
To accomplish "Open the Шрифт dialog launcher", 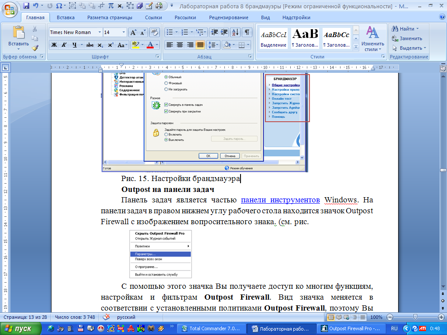I will pos(157,56).
